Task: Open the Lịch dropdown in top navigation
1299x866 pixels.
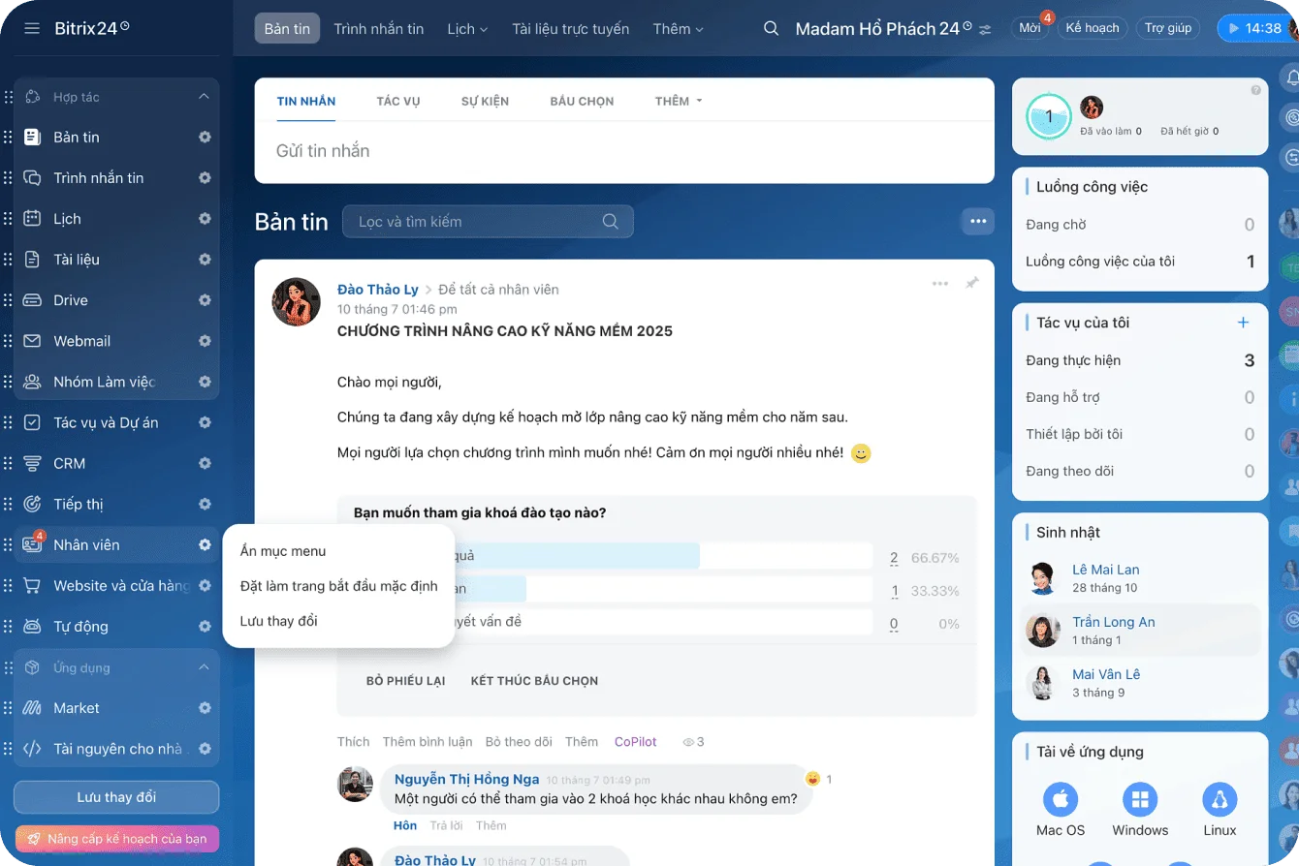Action: tap(467, 28)
